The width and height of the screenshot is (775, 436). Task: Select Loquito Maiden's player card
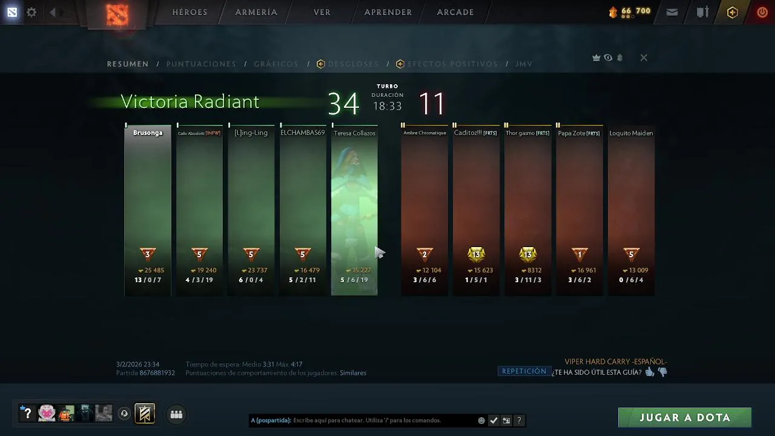pyautogui.click(x=631, y=210)
